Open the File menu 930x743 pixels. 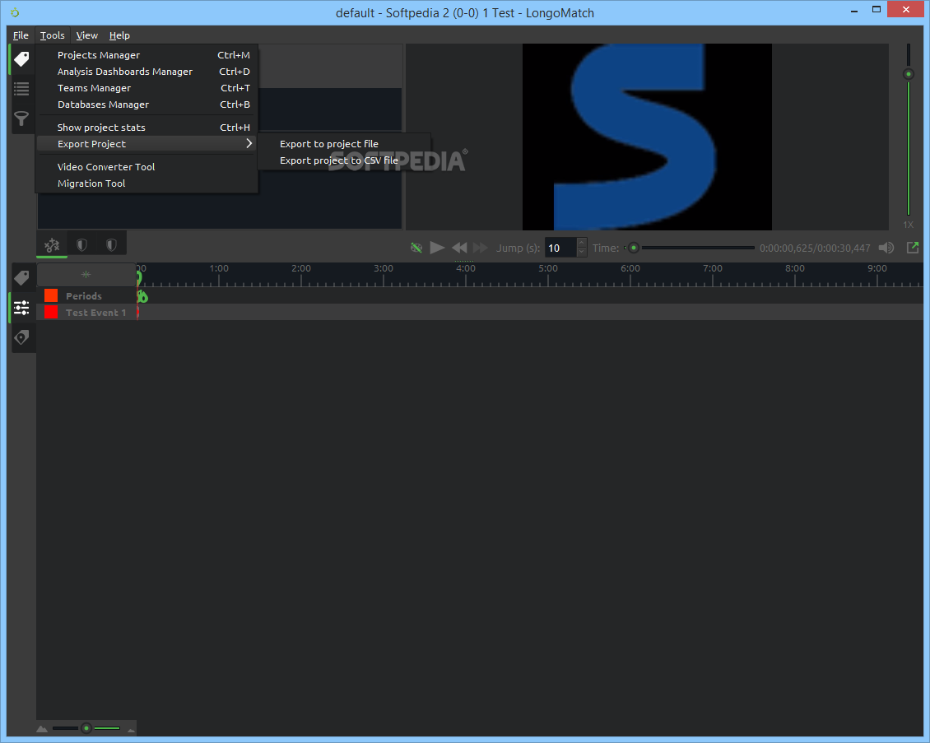pyautogui.click(x=21, y=35)
